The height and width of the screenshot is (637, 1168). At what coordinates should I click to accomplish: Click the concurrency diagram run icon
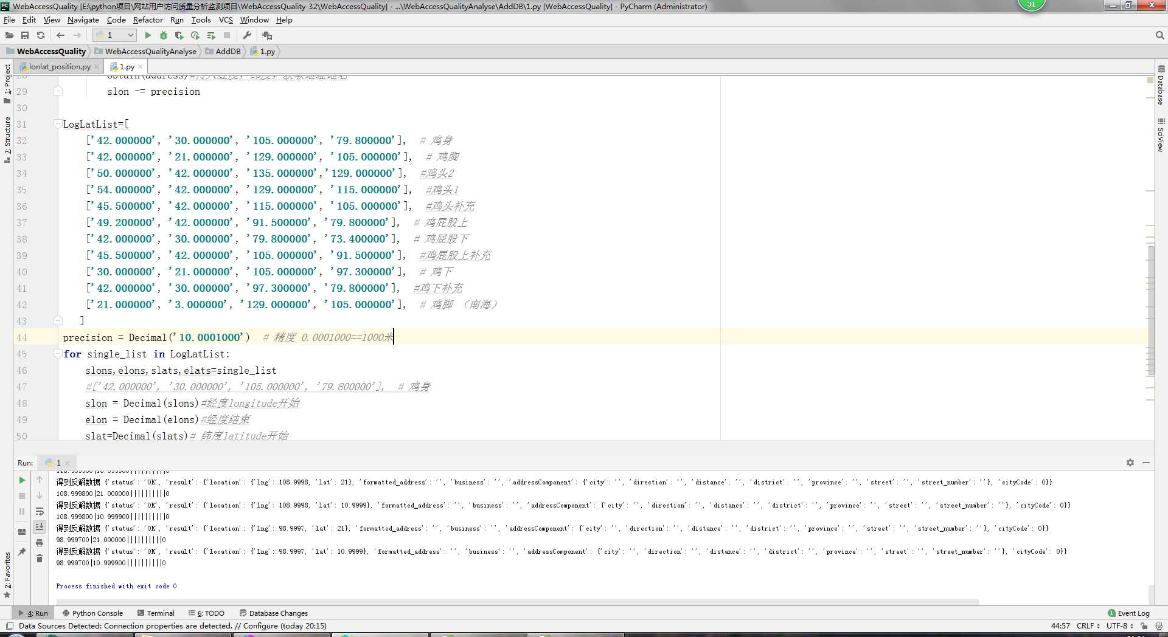point(211,35)
